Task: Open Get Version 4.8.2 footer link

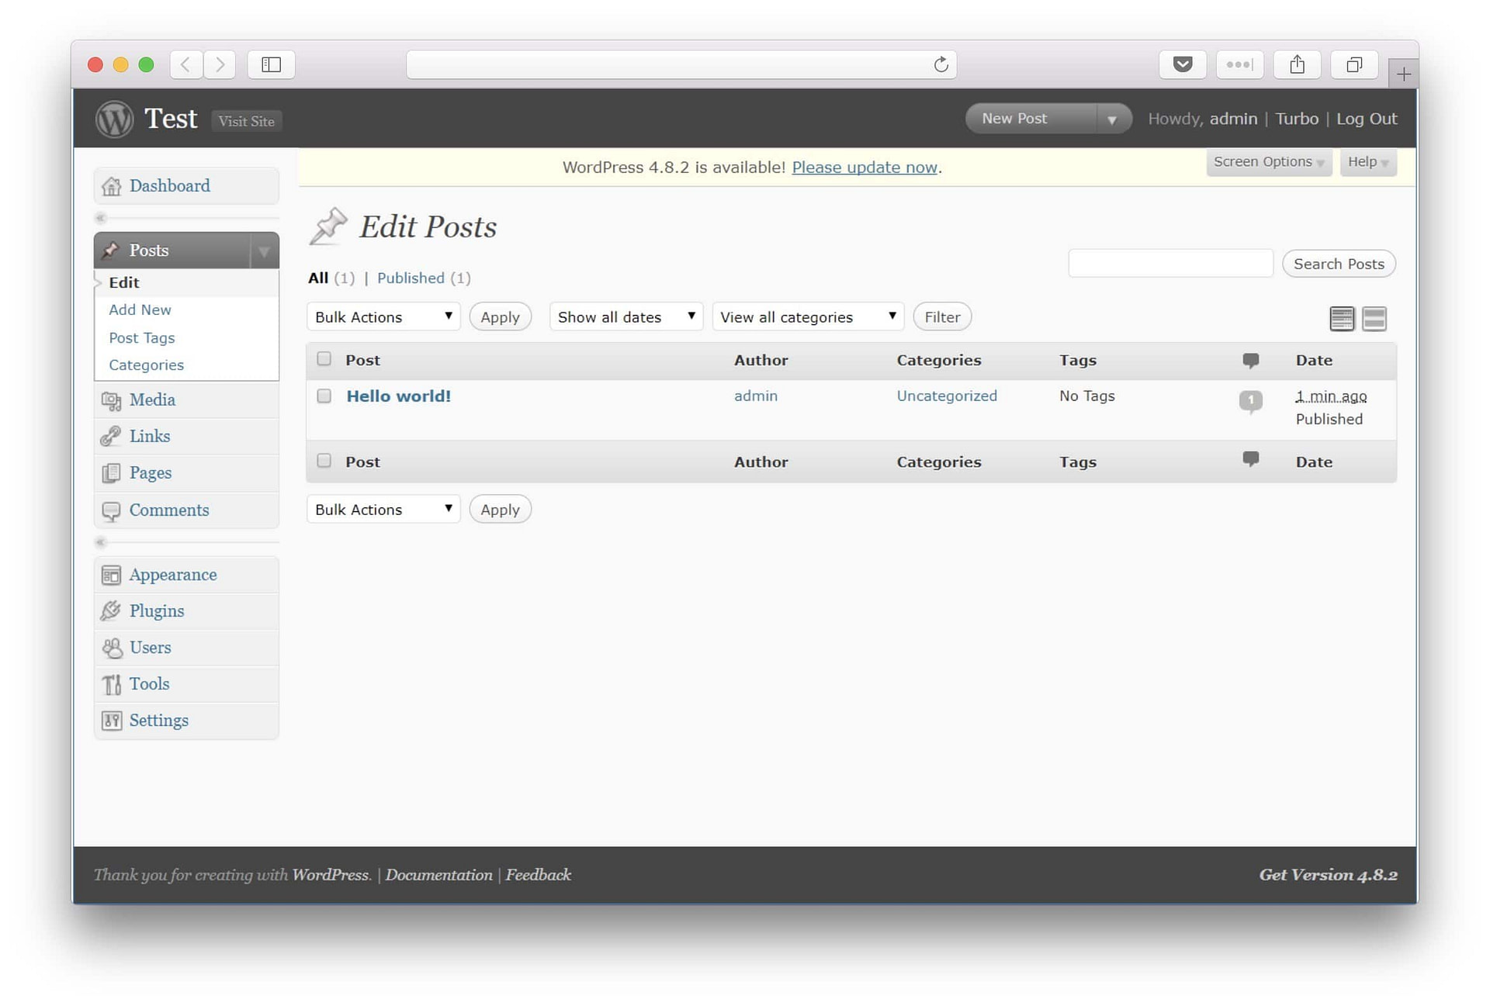Action: click(x=1328, y=875)
